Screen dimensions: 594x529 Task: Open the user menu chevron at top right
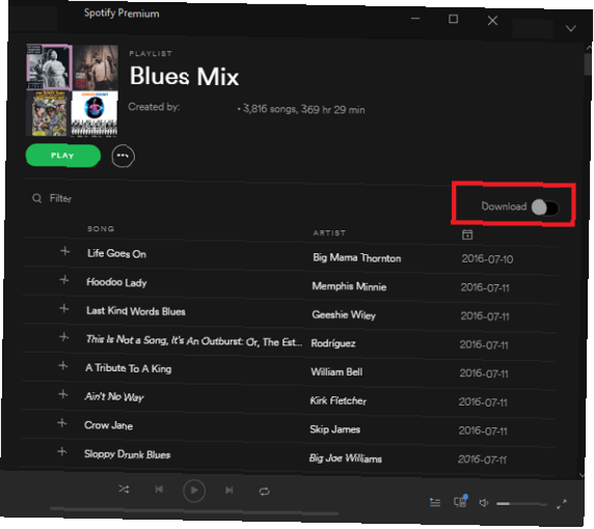pyautogui.click(x=571, y=28)
